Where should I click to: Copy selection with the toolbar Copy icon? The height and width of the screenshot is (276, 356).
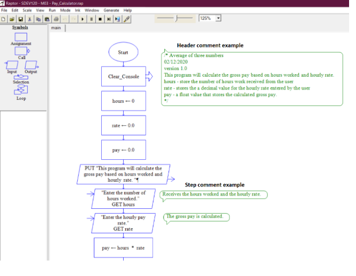[x=38, y=19]
